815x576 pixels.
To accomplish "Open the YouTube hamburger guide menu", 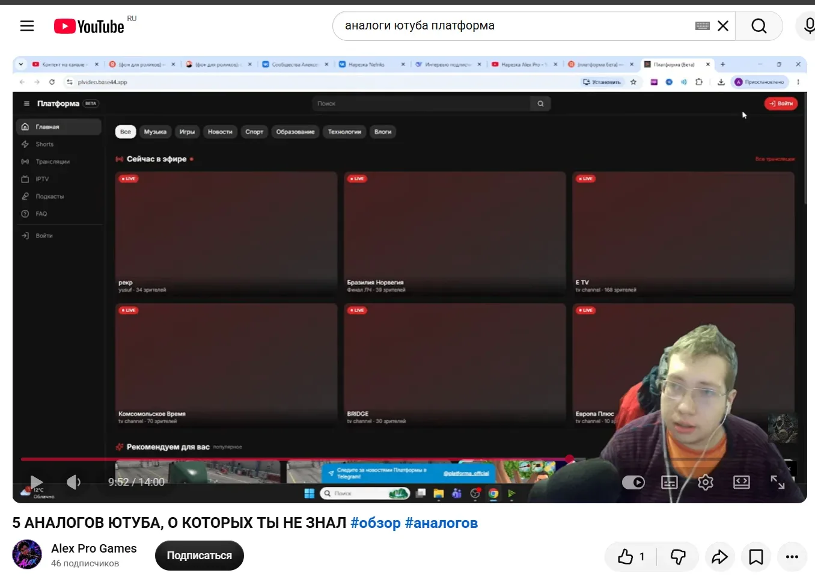I will pos(27,26).
